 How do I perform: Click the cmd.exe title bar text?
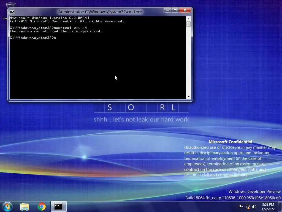[x=100, y=12]
